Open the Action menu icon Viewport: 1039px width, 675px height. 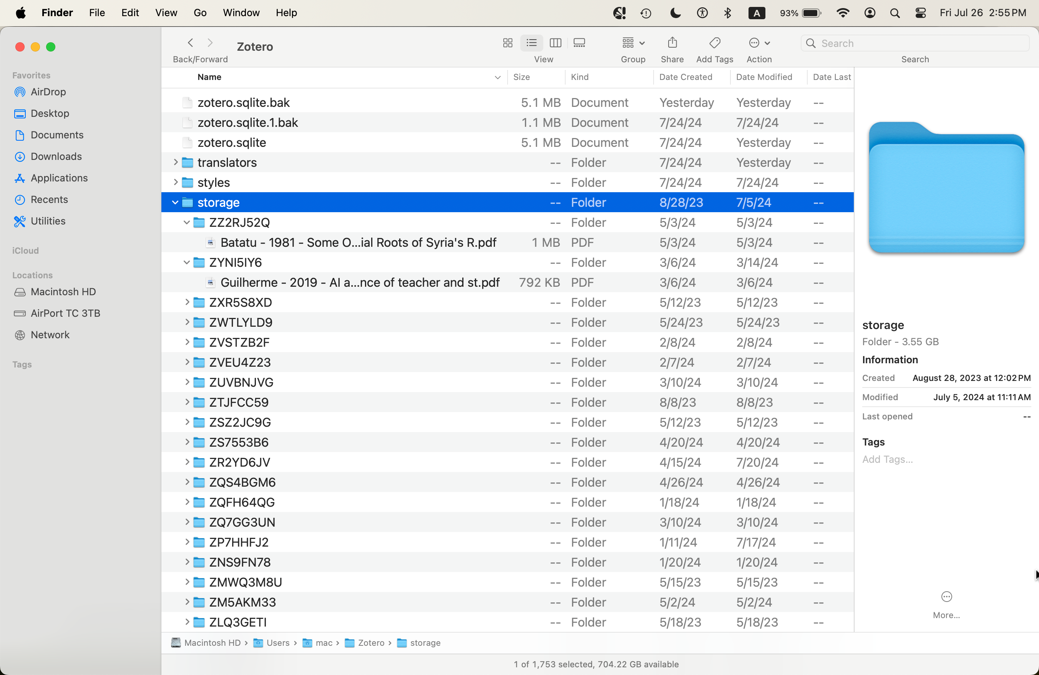(759, 43)
